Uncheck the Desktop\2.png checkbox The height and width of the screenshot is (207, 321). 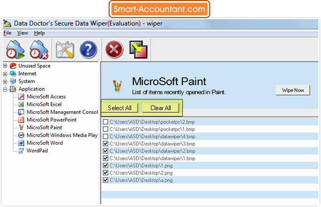[106, 173]
